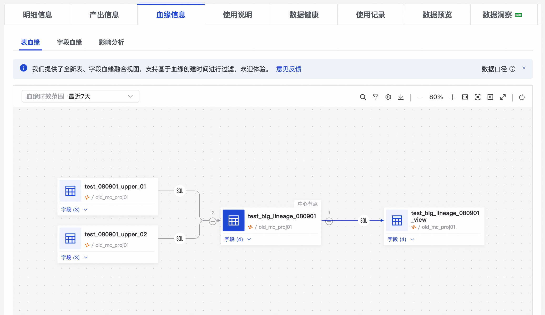Zoom in with the plus button

click(452, 97)
